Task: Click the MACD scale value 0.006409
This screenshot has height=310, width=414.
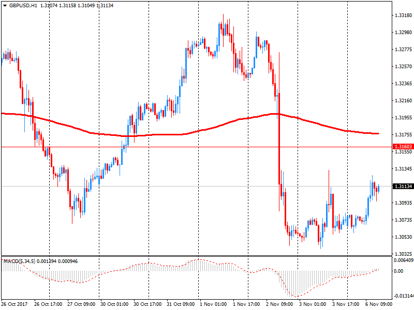Action: click(x=404, y=260)
